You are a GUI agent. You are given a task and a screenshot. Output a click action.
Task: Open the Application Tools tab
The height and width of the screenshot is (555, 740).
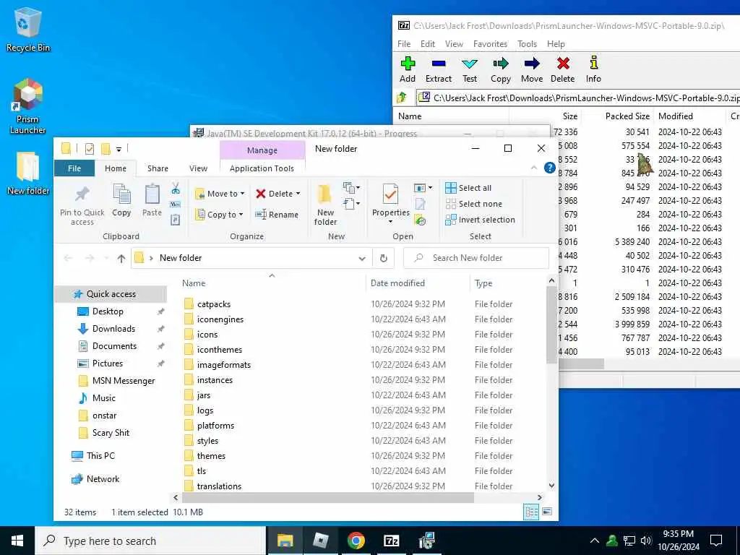(x=262, y=168)
